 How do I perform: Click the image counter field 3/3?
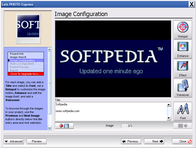127,126
